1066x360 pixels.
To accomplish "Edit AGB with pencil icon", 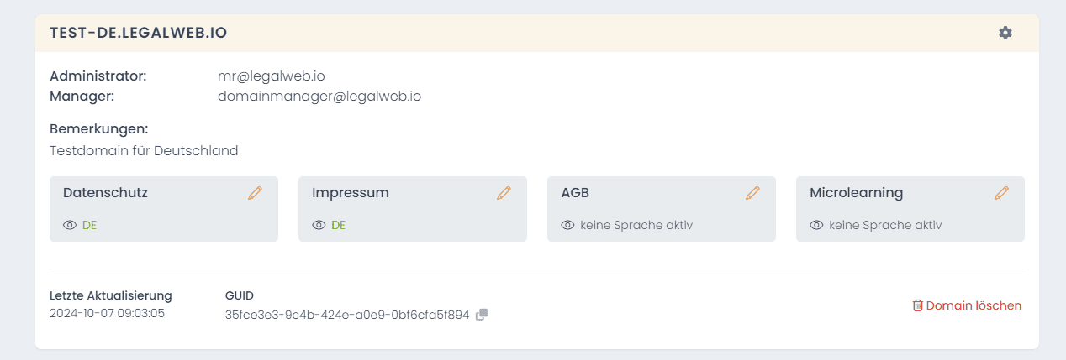I will coord(753,193).
